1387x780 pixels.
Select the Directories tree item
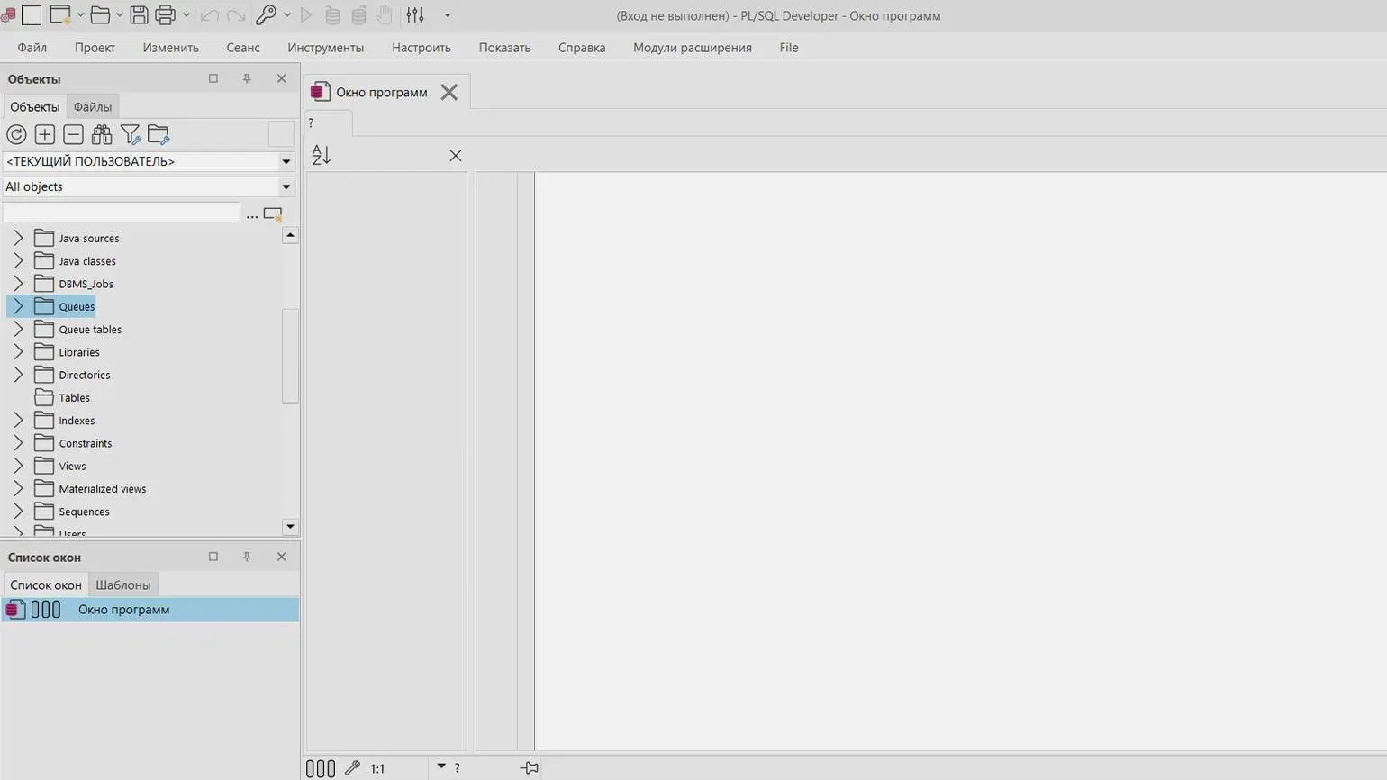(x=85, y=375)
